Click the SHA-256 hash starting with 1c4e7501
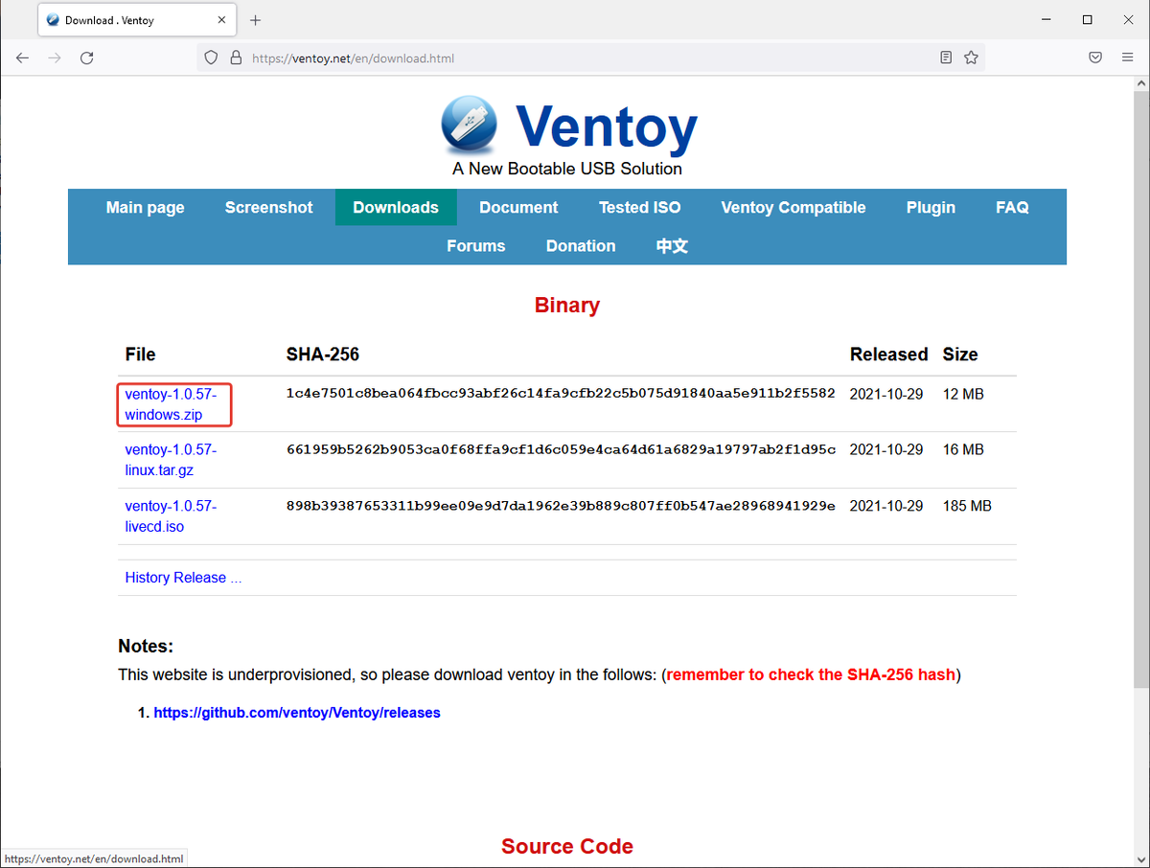The width and height of the screenshot is (1150, 868). tap(561, 394)
